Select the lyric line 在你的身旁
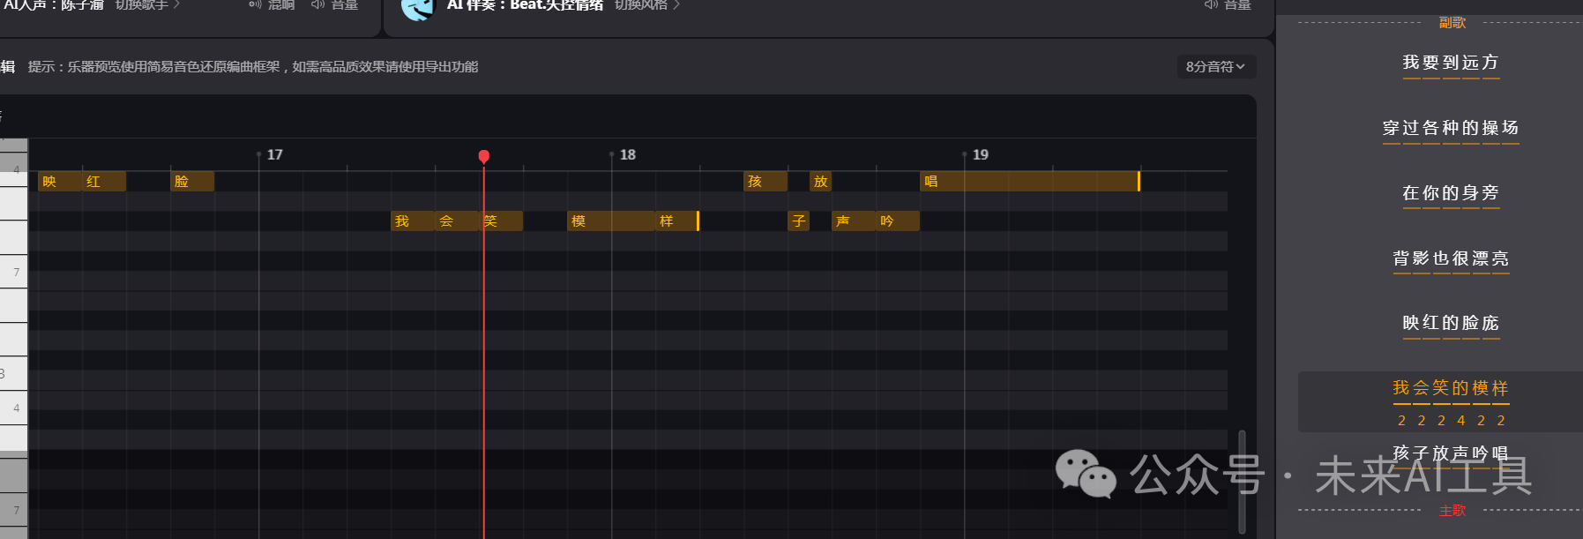The image size is (1583, 539). (x=1451, y=193)
